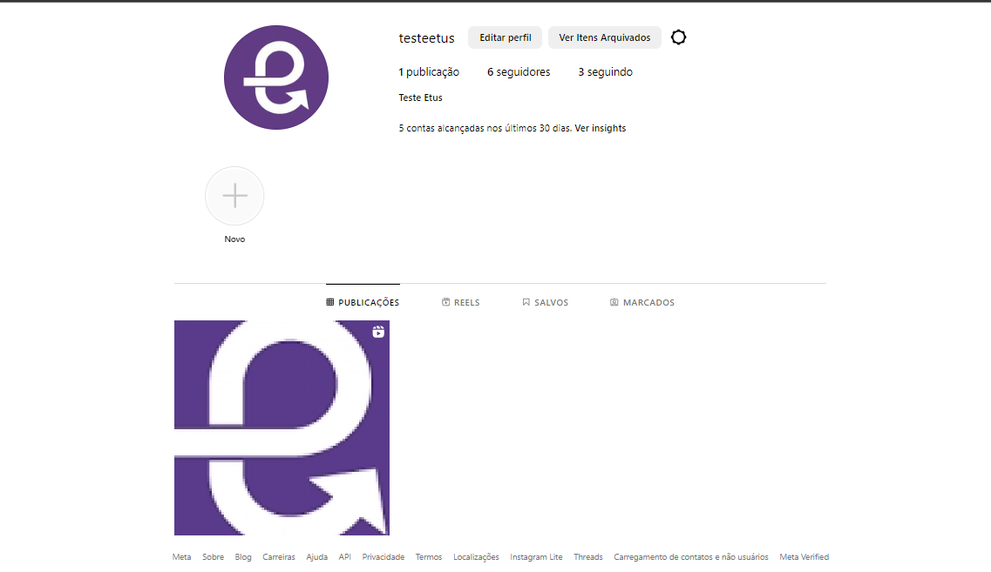This screenshot has height=572, width=991.
Task: Switch to the PUBLICAÇÕES tab
Action: tap(363, 302)
